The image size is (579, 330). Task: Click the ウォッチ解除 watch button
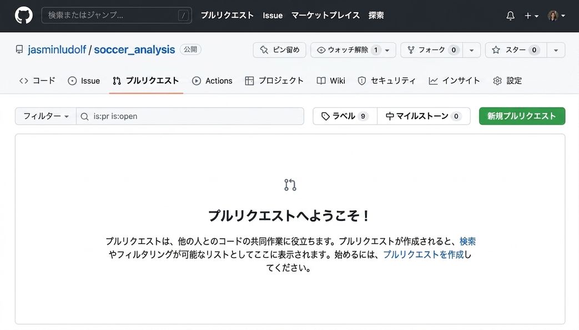pos(353,50)
